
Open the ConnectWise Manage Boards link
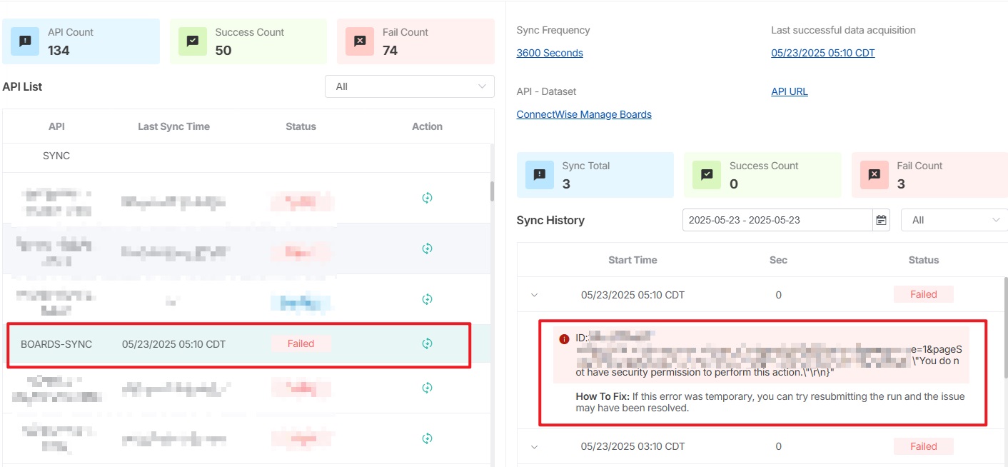click(x=583, y=114)
